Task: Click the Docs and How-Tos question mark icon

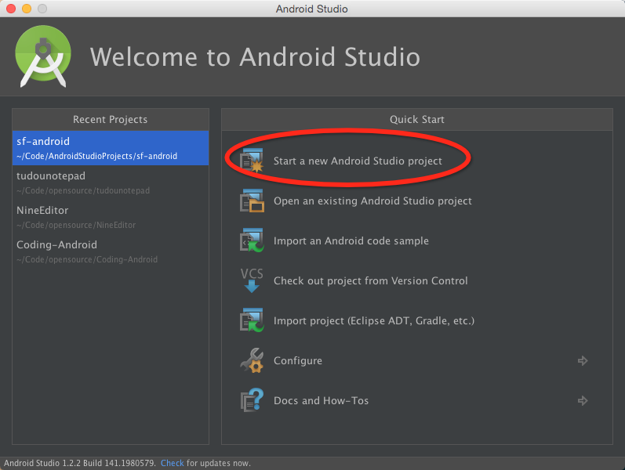Action: pos(252,400)
